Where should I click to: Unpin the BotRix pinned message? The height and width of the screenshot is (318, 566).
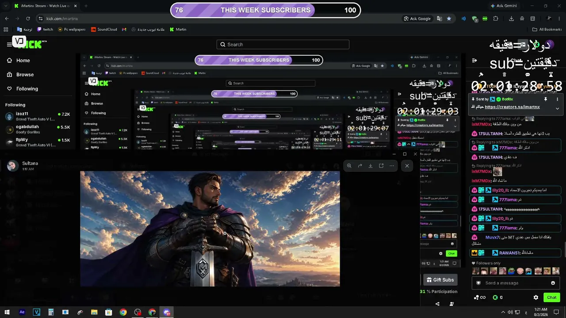[546, 99]
